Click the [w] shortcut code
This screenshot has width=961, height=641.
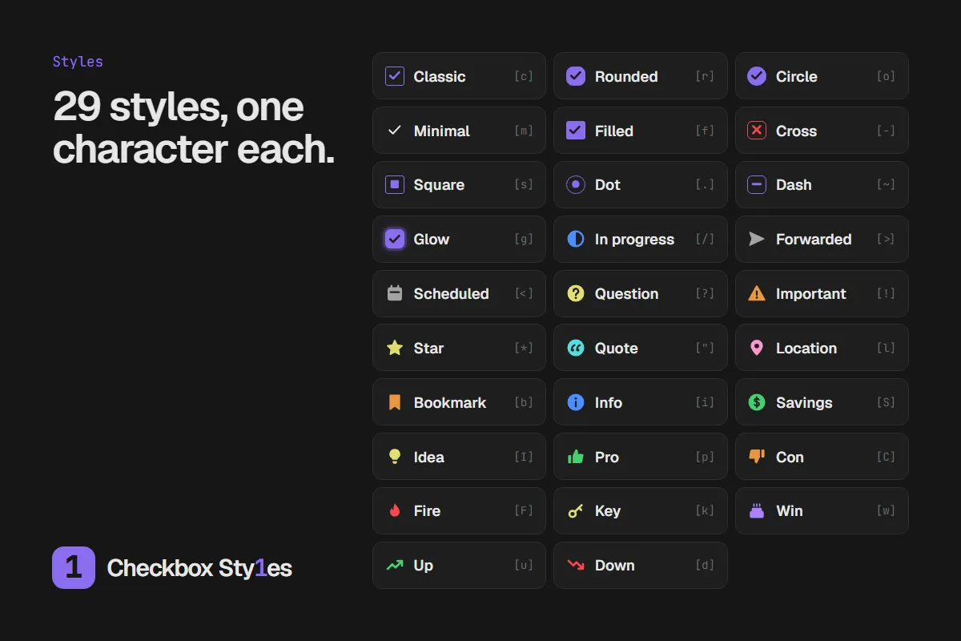(x=886, y=510)
